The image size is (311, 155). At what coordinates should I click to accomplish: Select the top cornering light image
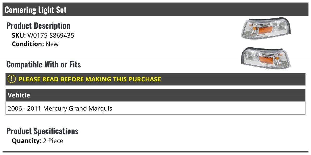[x=266, y=28]
